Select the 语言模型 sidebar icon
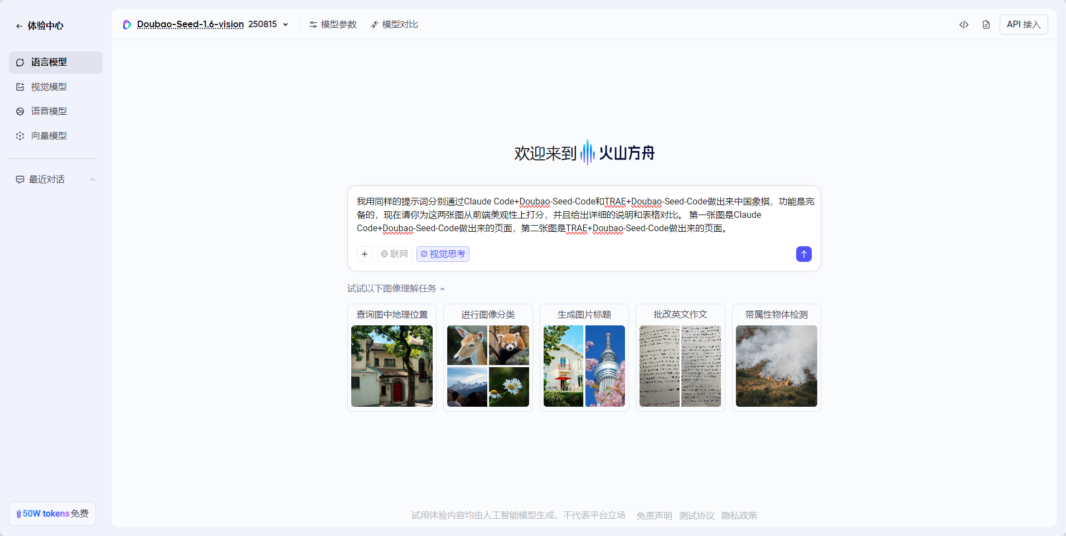Image resolution: width=1066 pixels, height=536 pixels. click(x=20, y=62)
